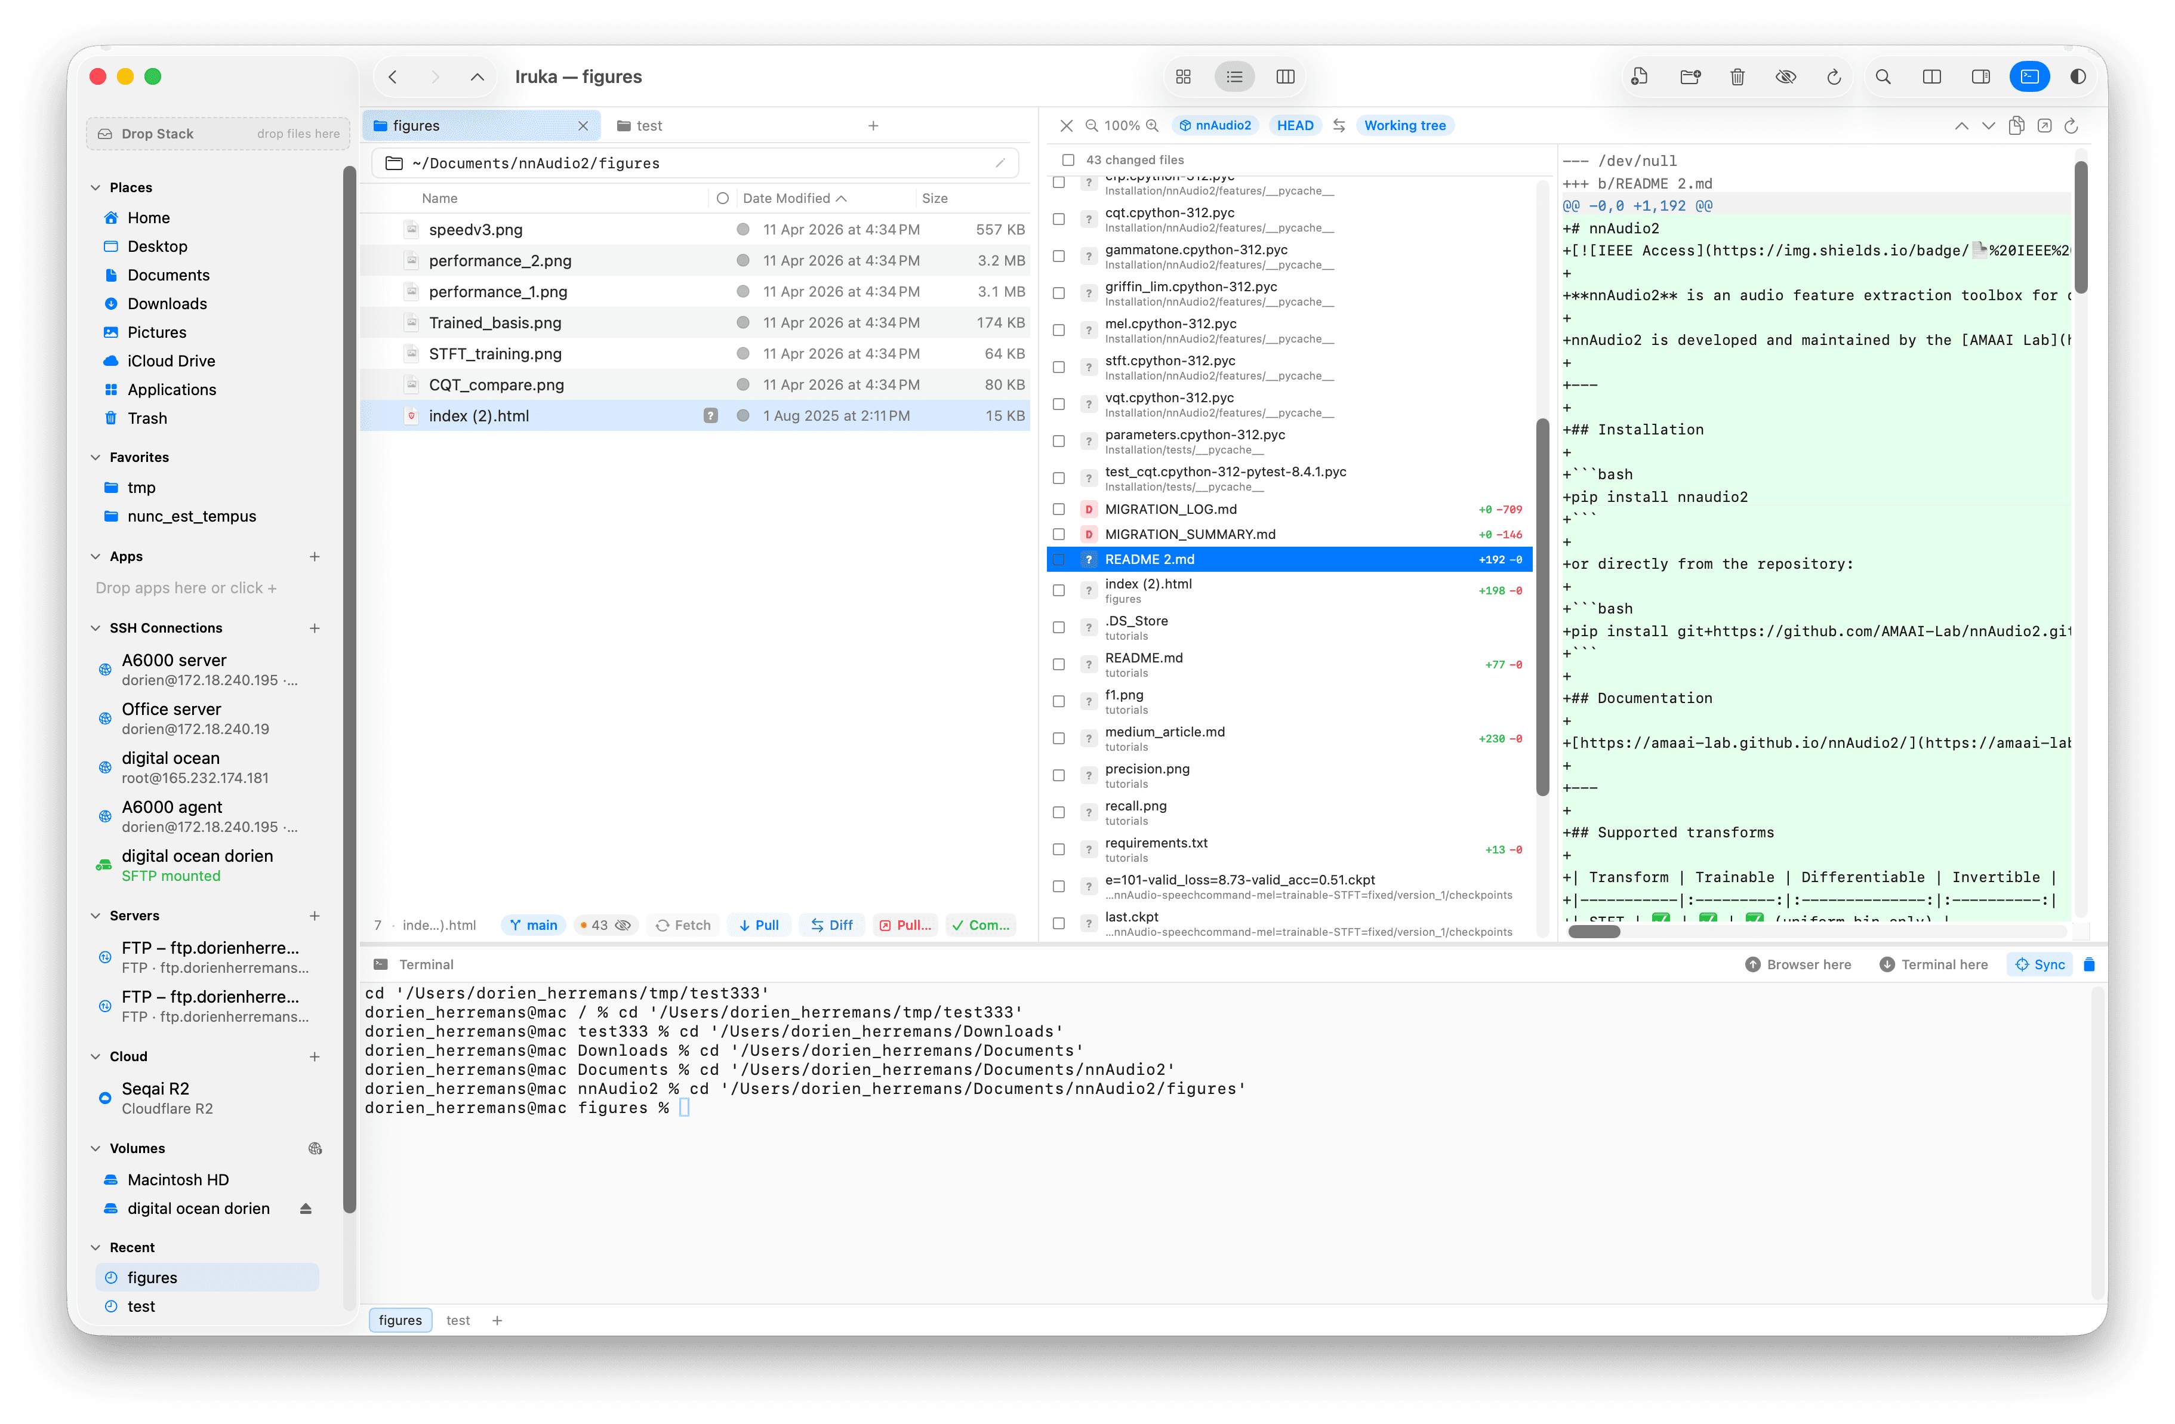Click the main branch button
The image size is (2175, 1424).
click(534, 925)
